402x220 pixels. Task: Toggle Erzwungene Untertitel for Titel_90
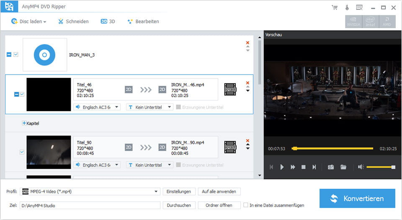pos(178,165)
